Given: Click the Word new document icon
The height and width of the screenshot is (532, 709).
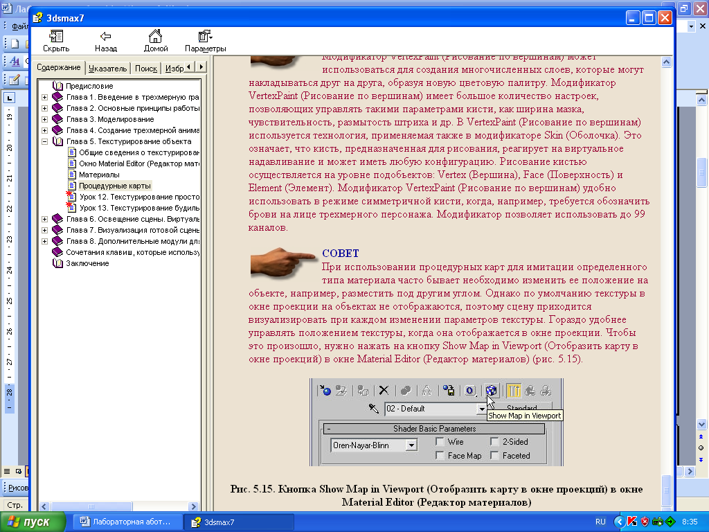Looking at the screenshot, I should point(15,44).
